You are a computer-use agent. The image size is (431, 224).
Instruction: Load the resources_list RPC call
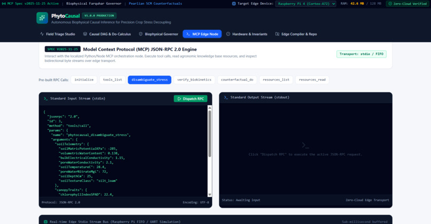(276, 80)
